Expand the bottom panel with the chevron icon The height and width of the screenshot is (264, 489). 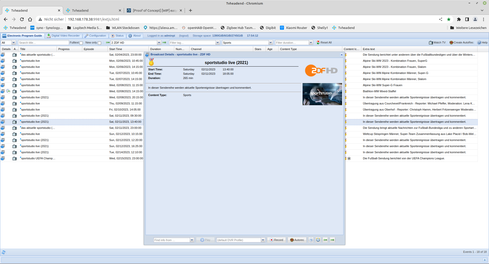pyautogui.click(x=485, y=260)
